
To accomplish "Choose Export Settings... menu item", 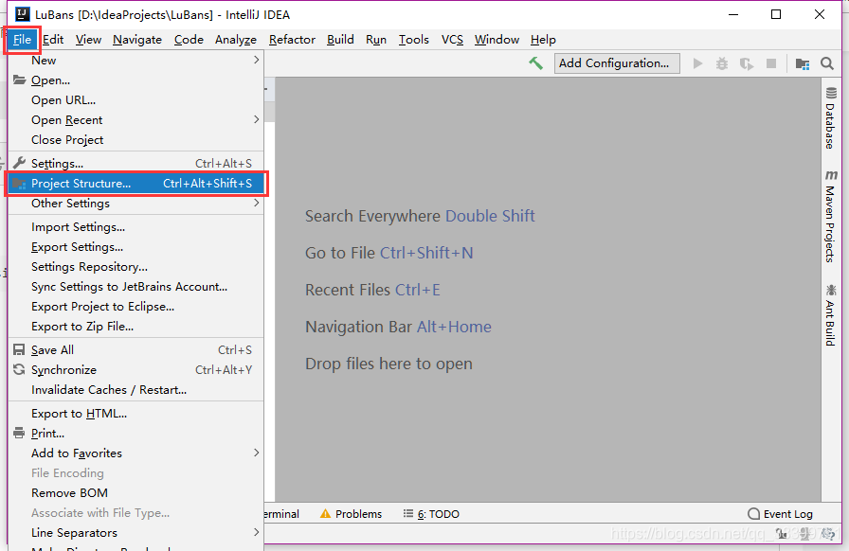I will point(135,247).
